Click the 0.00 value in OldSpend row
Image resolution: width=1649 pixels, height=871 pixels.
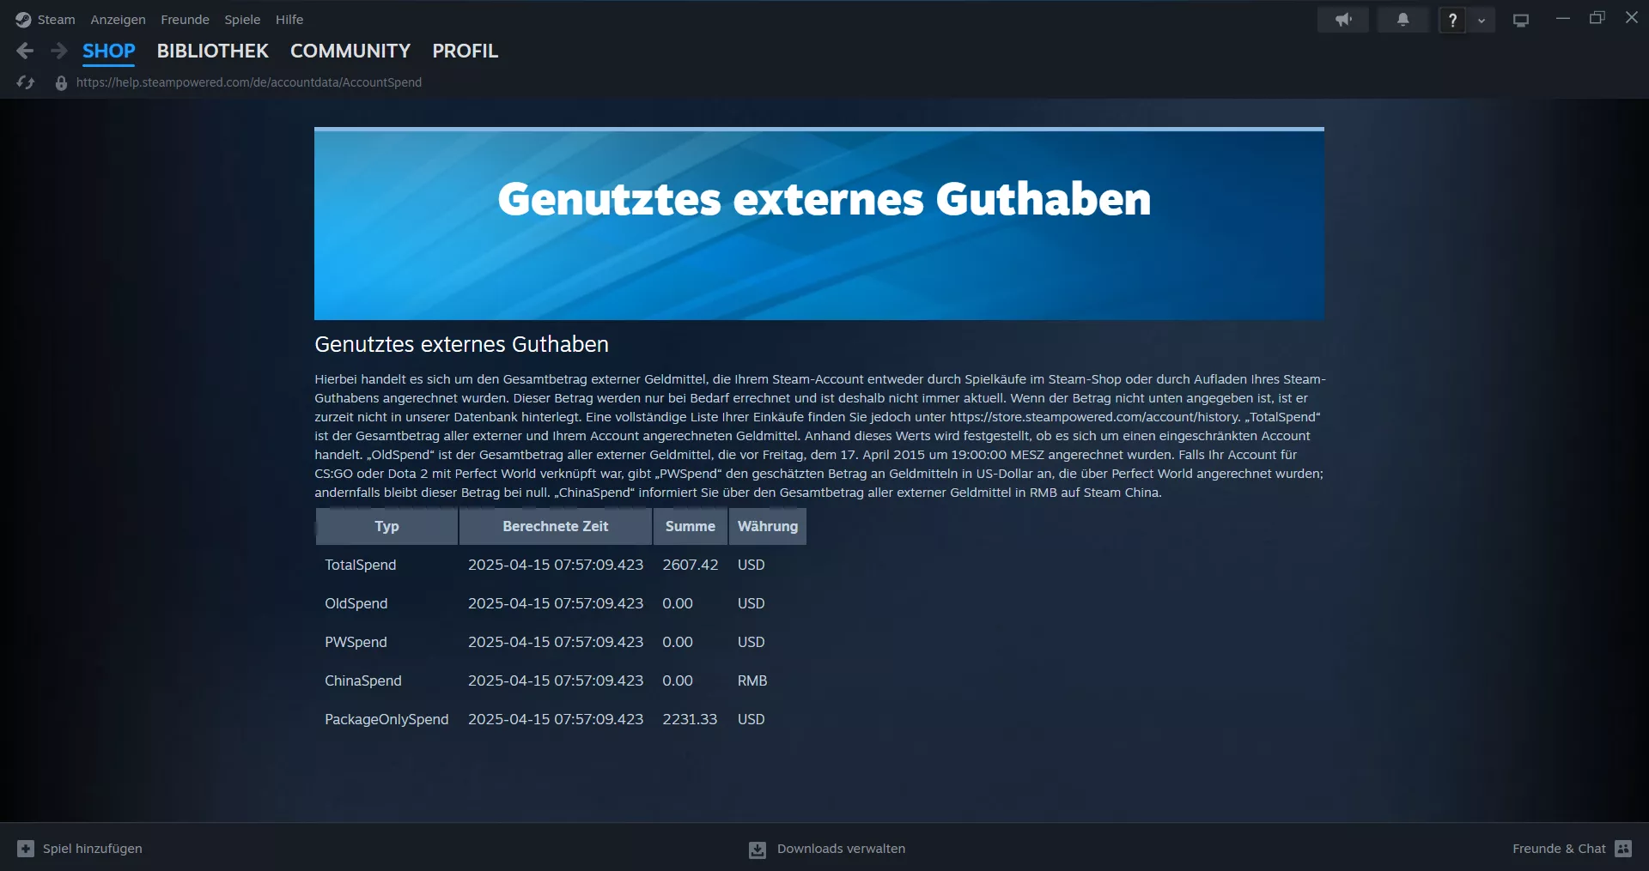point(678,603)
